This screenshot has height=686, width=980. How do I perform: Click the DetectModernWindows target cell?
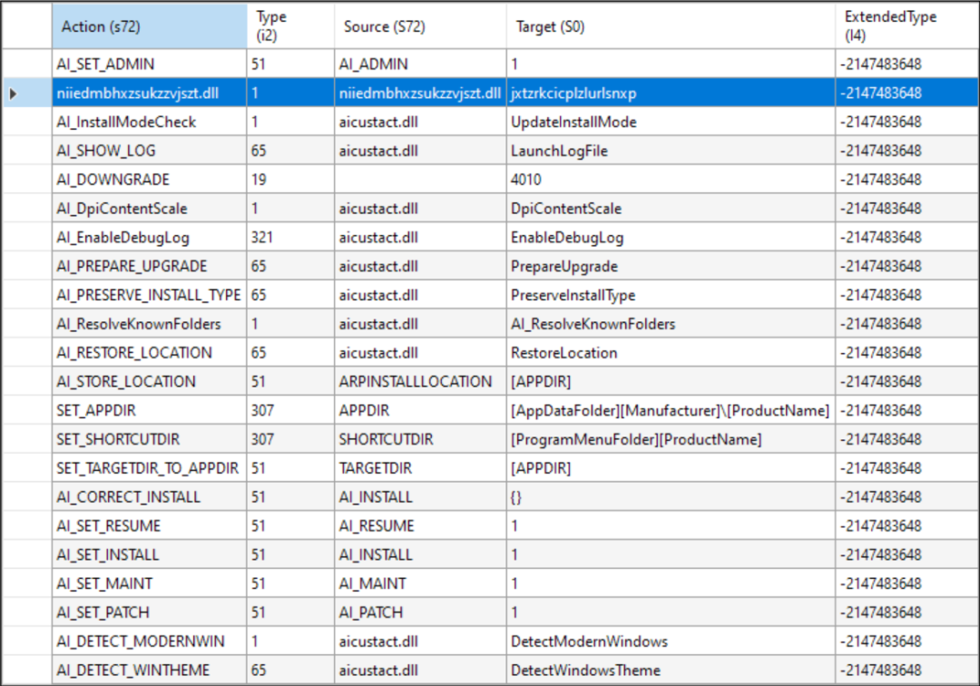pyautogui.click(x=670, y=641)
